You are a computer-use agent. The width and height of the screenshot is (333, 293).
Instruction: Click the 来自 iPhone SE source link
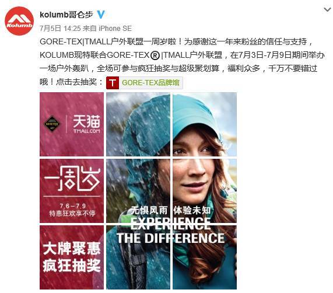(x=107, y=29)
